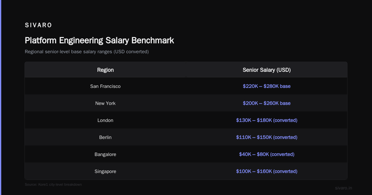
Task: Click the 'Senior Salary (USD)' column header
Action: click(x=267, y=70)
